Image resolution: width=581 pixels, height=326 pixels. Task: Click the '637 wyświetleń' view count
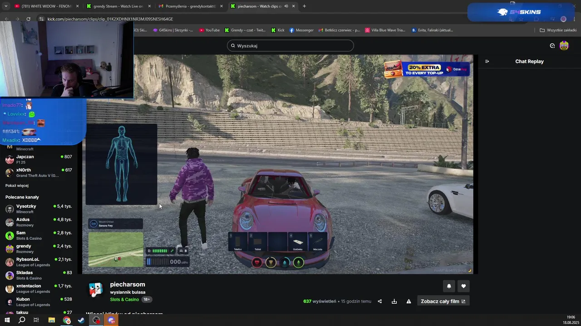(320, 301)
